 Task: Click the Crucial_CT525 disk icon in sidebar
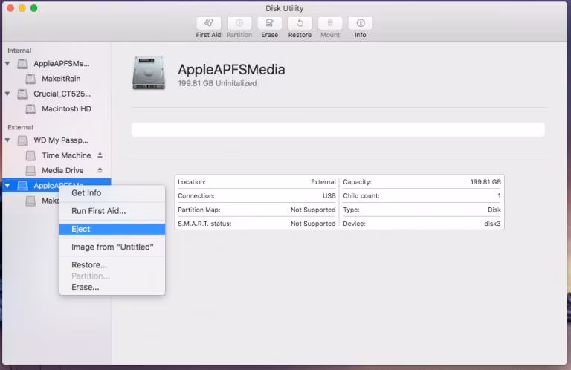[22, 94]
